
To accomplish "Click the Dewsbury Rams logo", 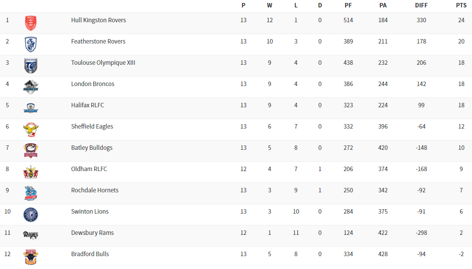I will tap(31, 235).
